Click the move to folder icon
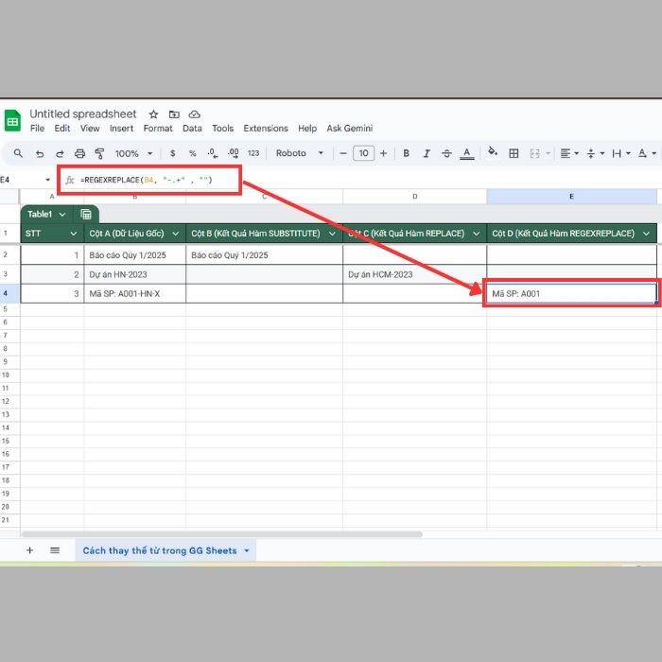This screenshot has width=662, height=662. [x=174, y=114]
